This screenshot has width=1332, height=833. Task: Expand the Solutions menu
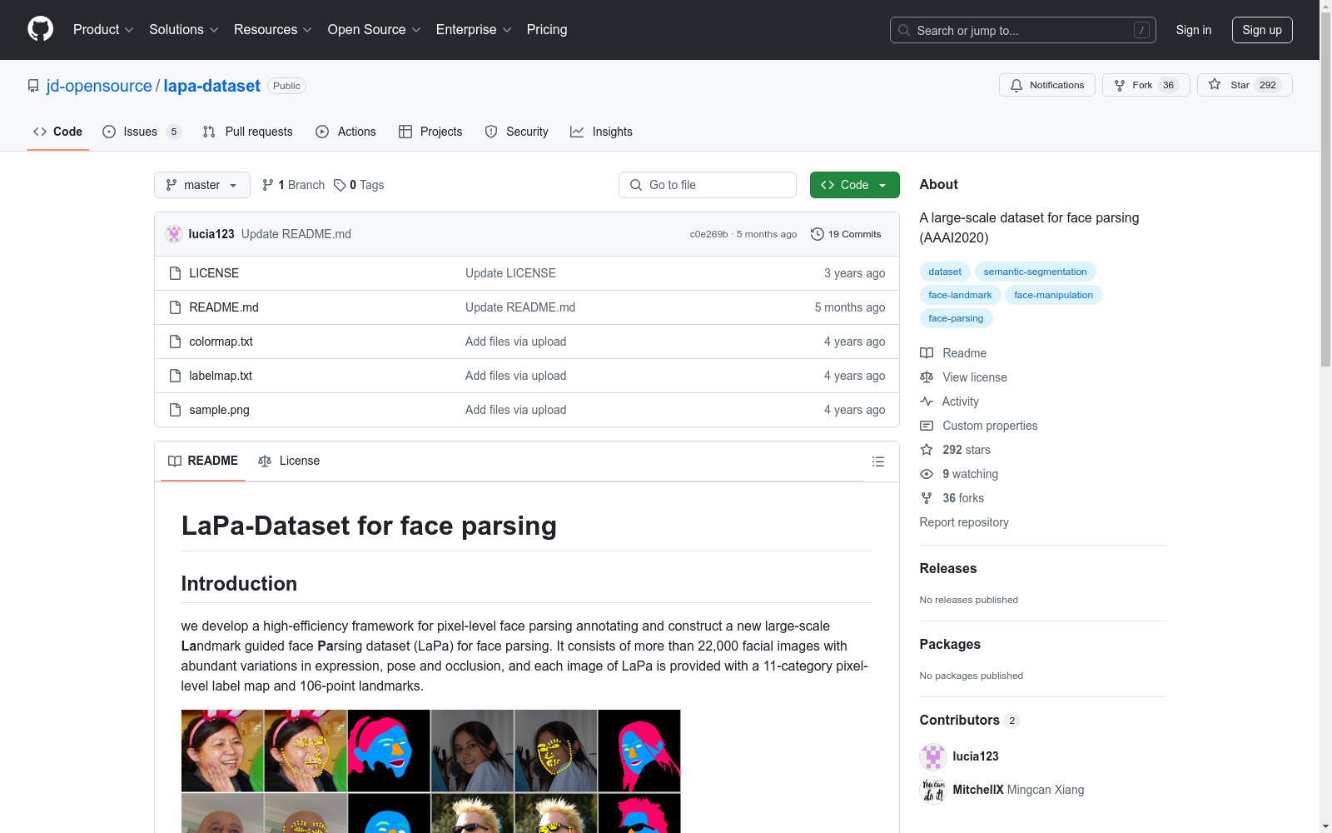click(183, 29)
